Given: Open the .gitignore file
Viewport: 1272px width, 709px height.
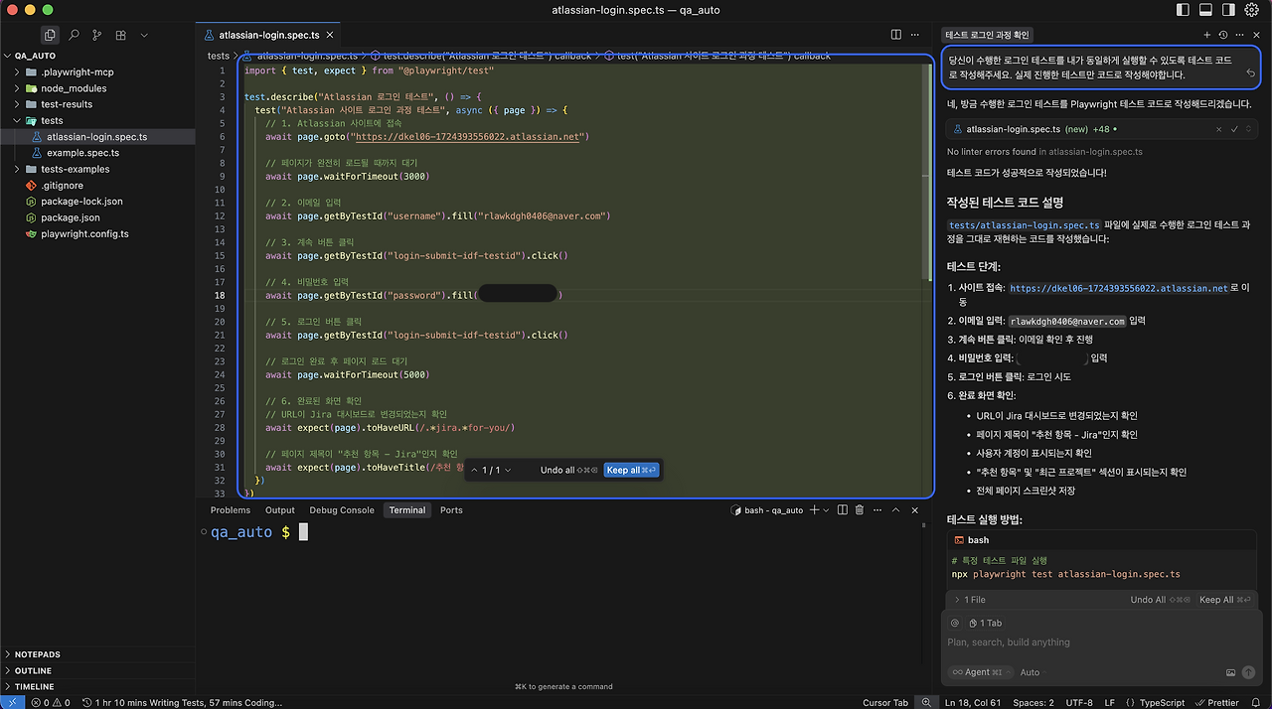Looking at the screenshot, I should pos(97,185).
